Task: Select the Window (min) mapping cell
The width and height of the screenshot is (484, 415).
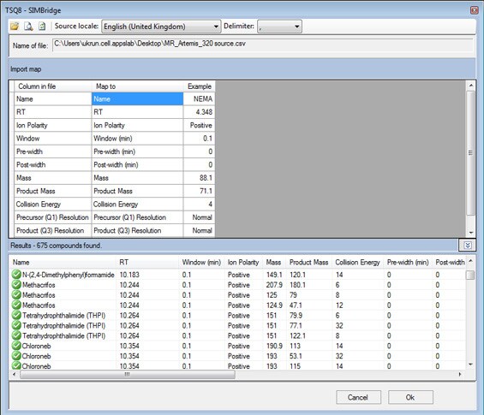Action: [x=137, y=139]
